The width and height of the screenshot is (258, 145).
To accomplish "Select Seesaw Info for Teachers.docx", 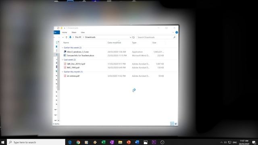I will tap(81, 56).
